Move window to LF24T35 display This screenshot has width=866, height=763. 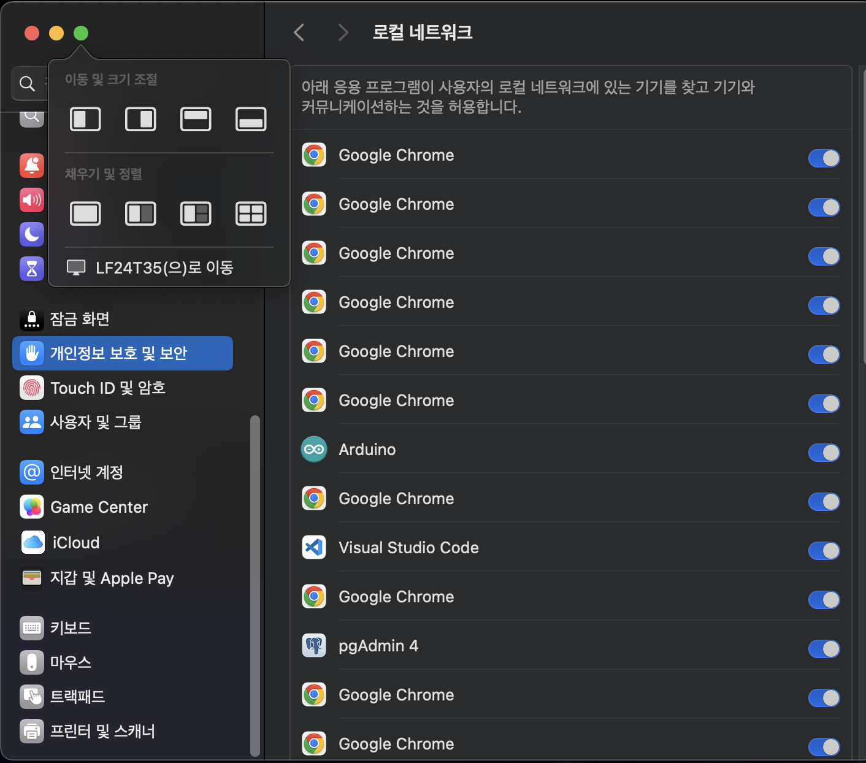(x=164, y=267)
